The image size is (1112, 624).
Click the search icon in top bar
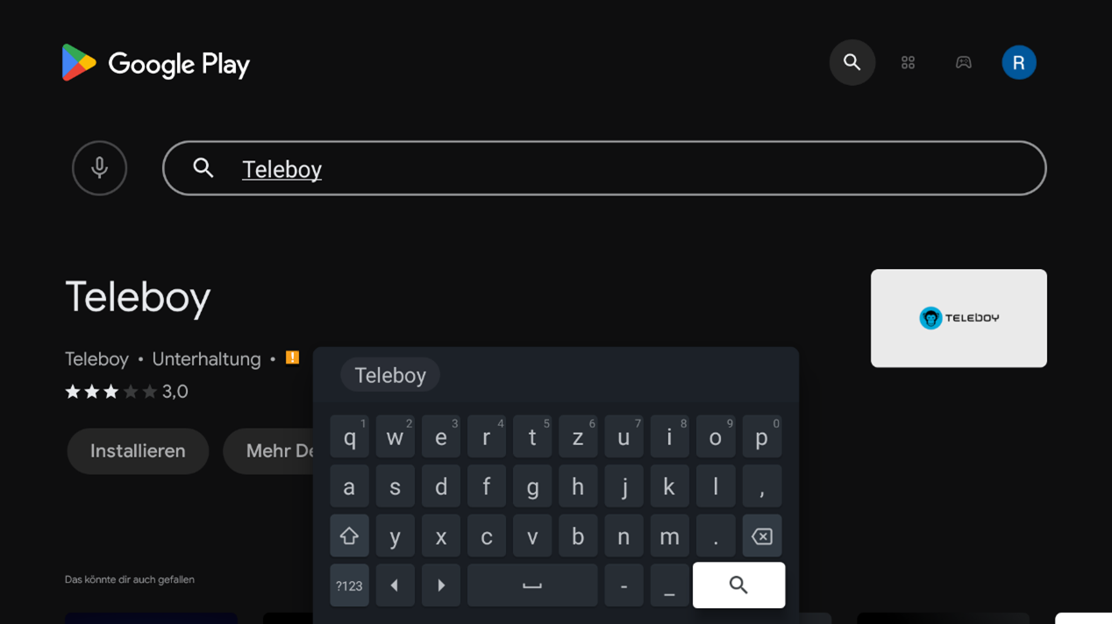tap(852, 62)
